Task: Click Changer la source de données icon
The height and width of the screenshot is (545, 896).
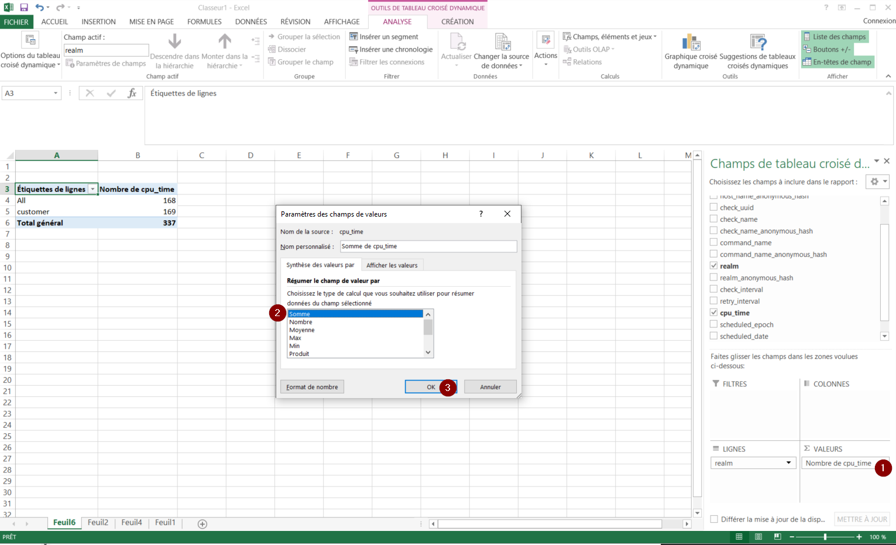Action: tap(502, 43)
